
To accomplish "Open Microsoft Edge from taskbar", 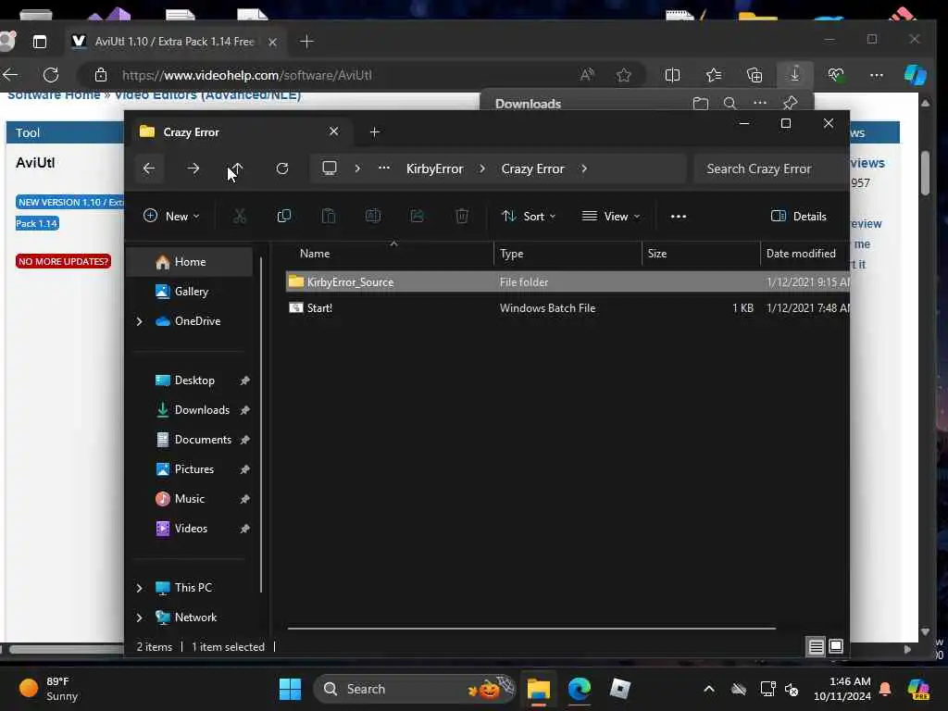I will 580,689.
